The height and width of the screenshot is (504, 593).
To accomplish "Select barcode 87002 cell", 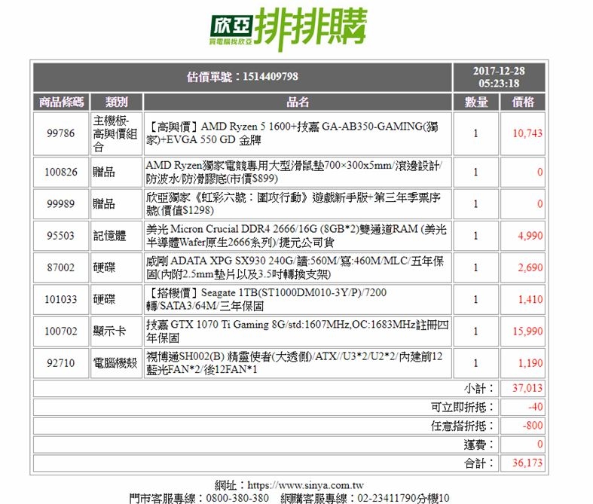I will [x=61, y=267].
